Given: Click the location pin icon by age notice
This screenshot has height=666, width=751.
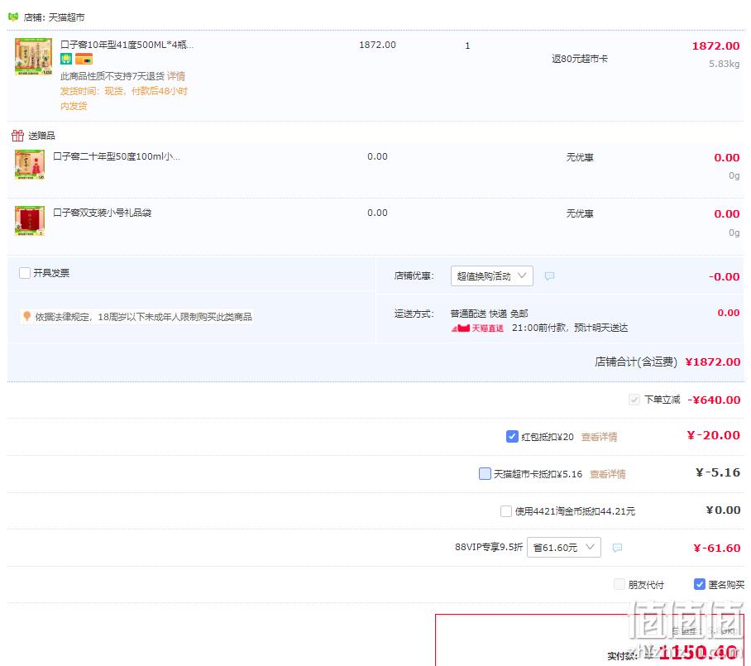Looking at the screenshot, I should pos(26,316).
